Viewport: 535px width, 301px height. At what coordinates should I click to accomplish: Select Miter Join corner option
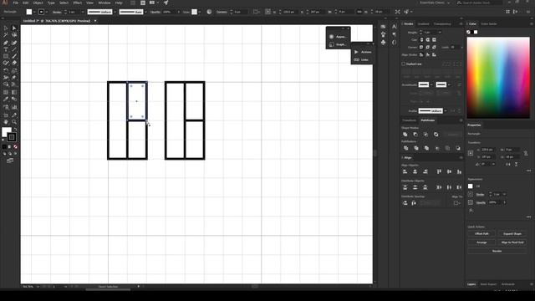tap(421, 47)
